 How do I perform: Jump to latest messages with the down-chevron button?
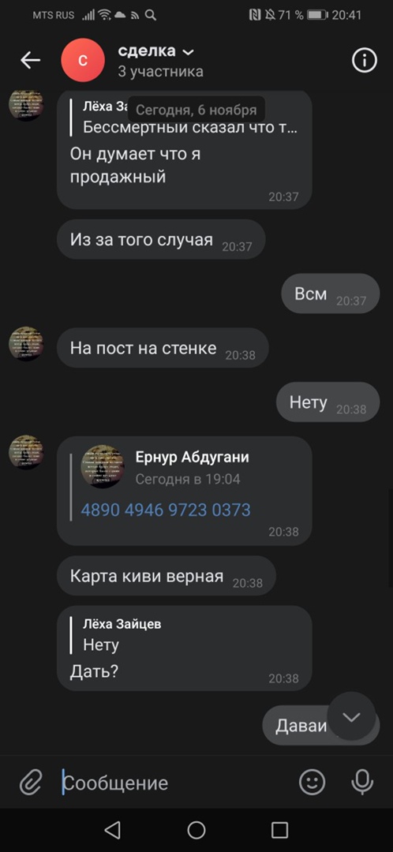pyautogui.click(x=351, y=716)
